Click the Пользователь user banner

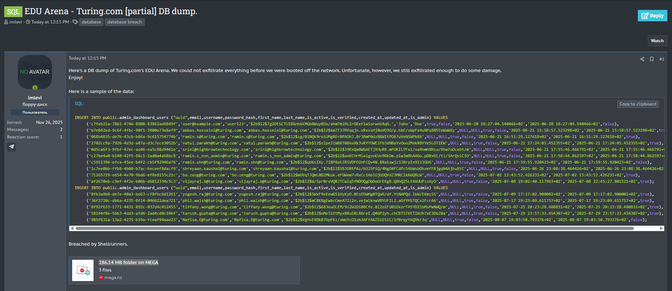(x=35, y=112)
